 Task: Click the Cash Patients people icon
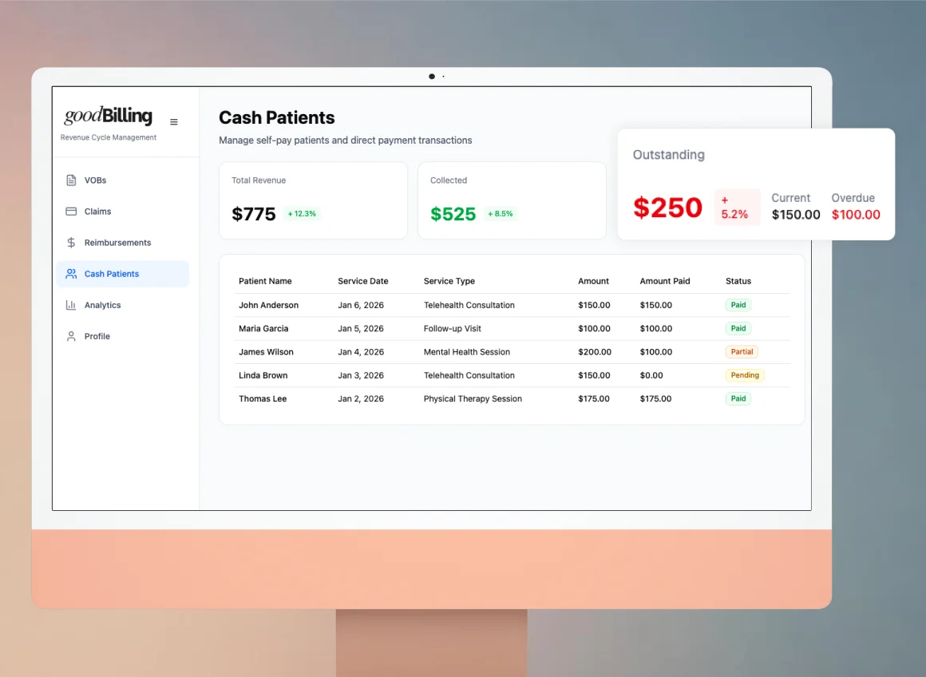click(71, 274)
